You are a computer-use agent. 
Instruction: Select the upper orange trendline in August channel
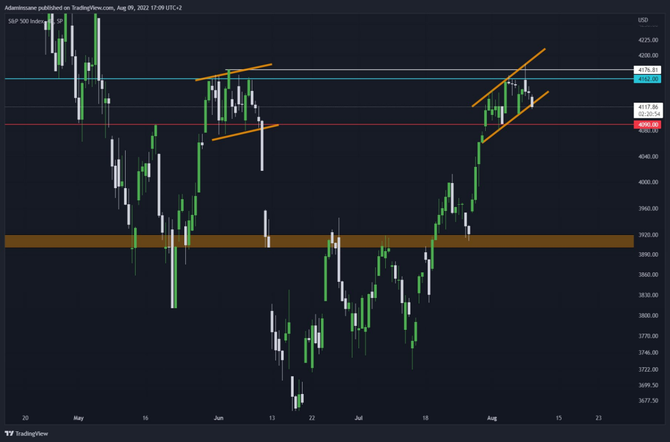pos(509,77)
